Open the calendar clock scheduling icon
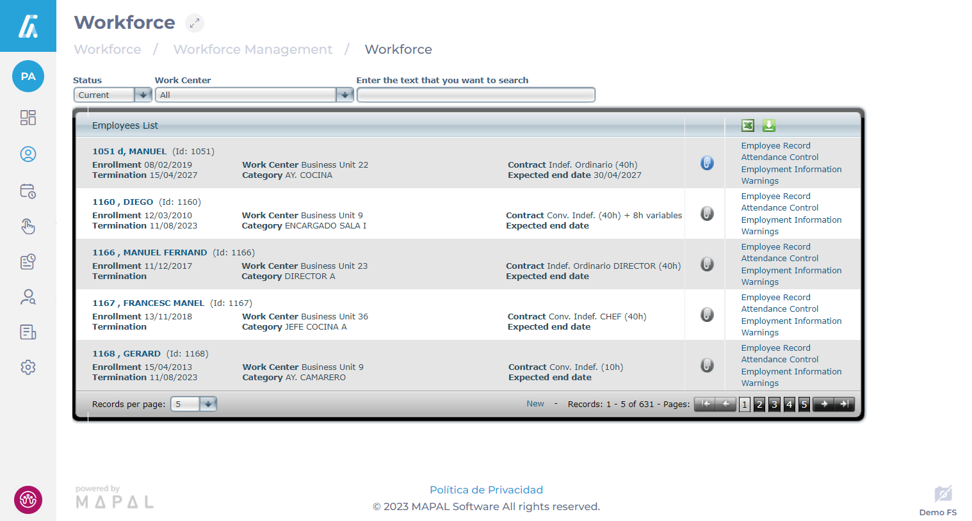This screenshot has height=521, width=972. [28, 191]
